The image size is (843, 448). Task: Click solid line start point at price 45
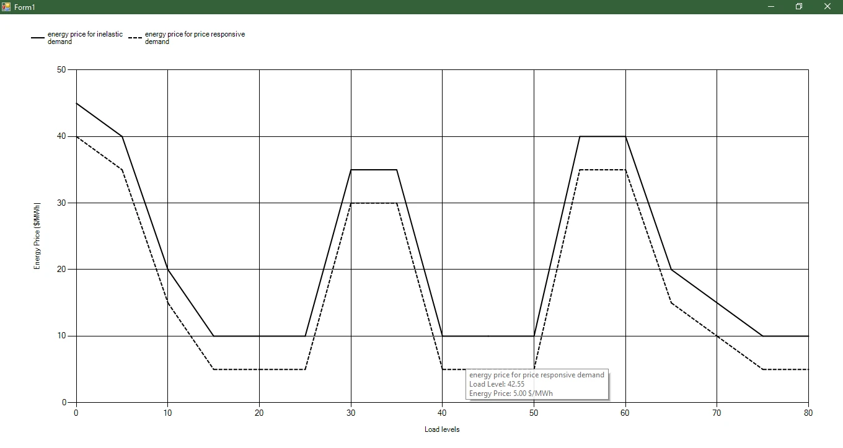click(77, 103)
